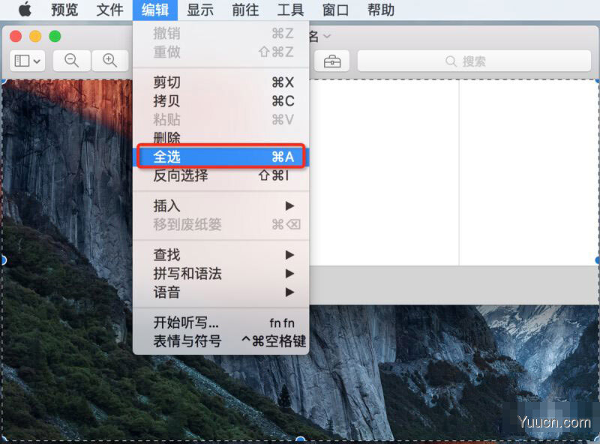Screen dimensions: 600x444
Task: Choose 反向选择 menu entry
Action: 220,175
